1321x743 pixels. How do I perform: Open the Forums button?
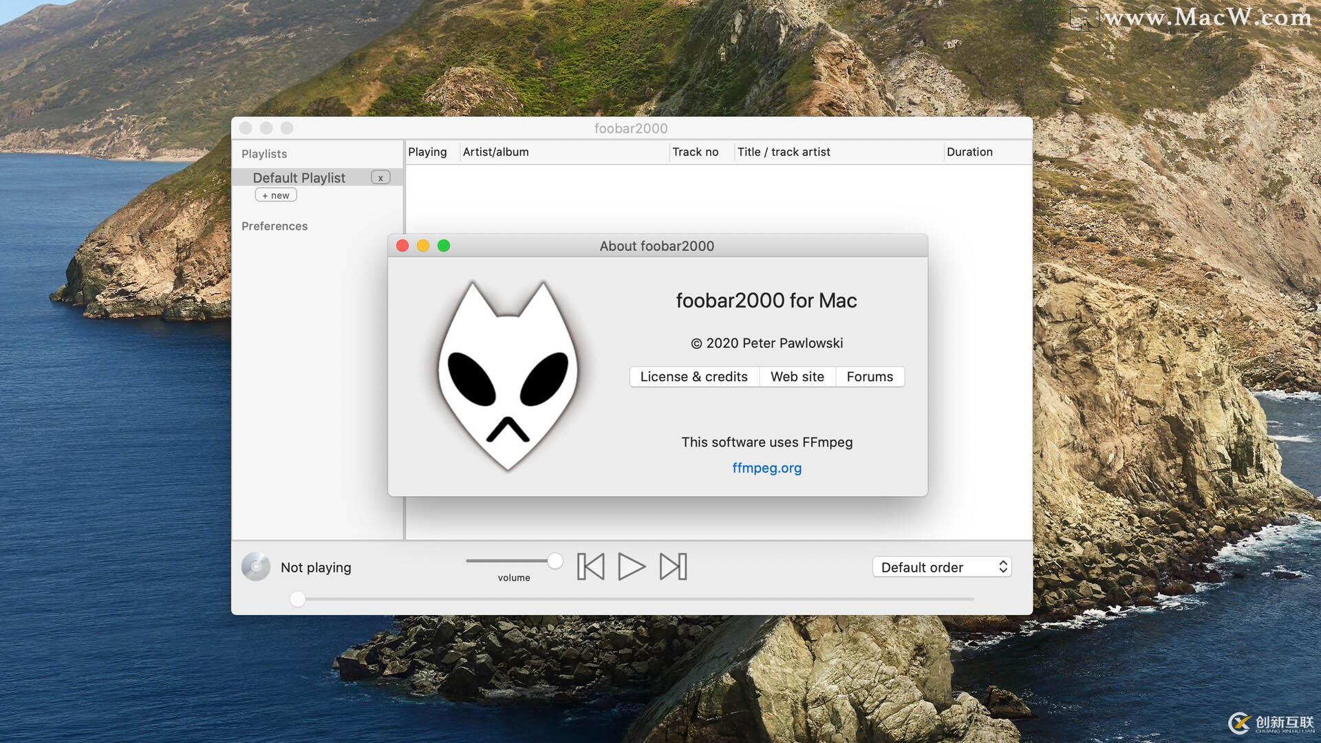870,376
